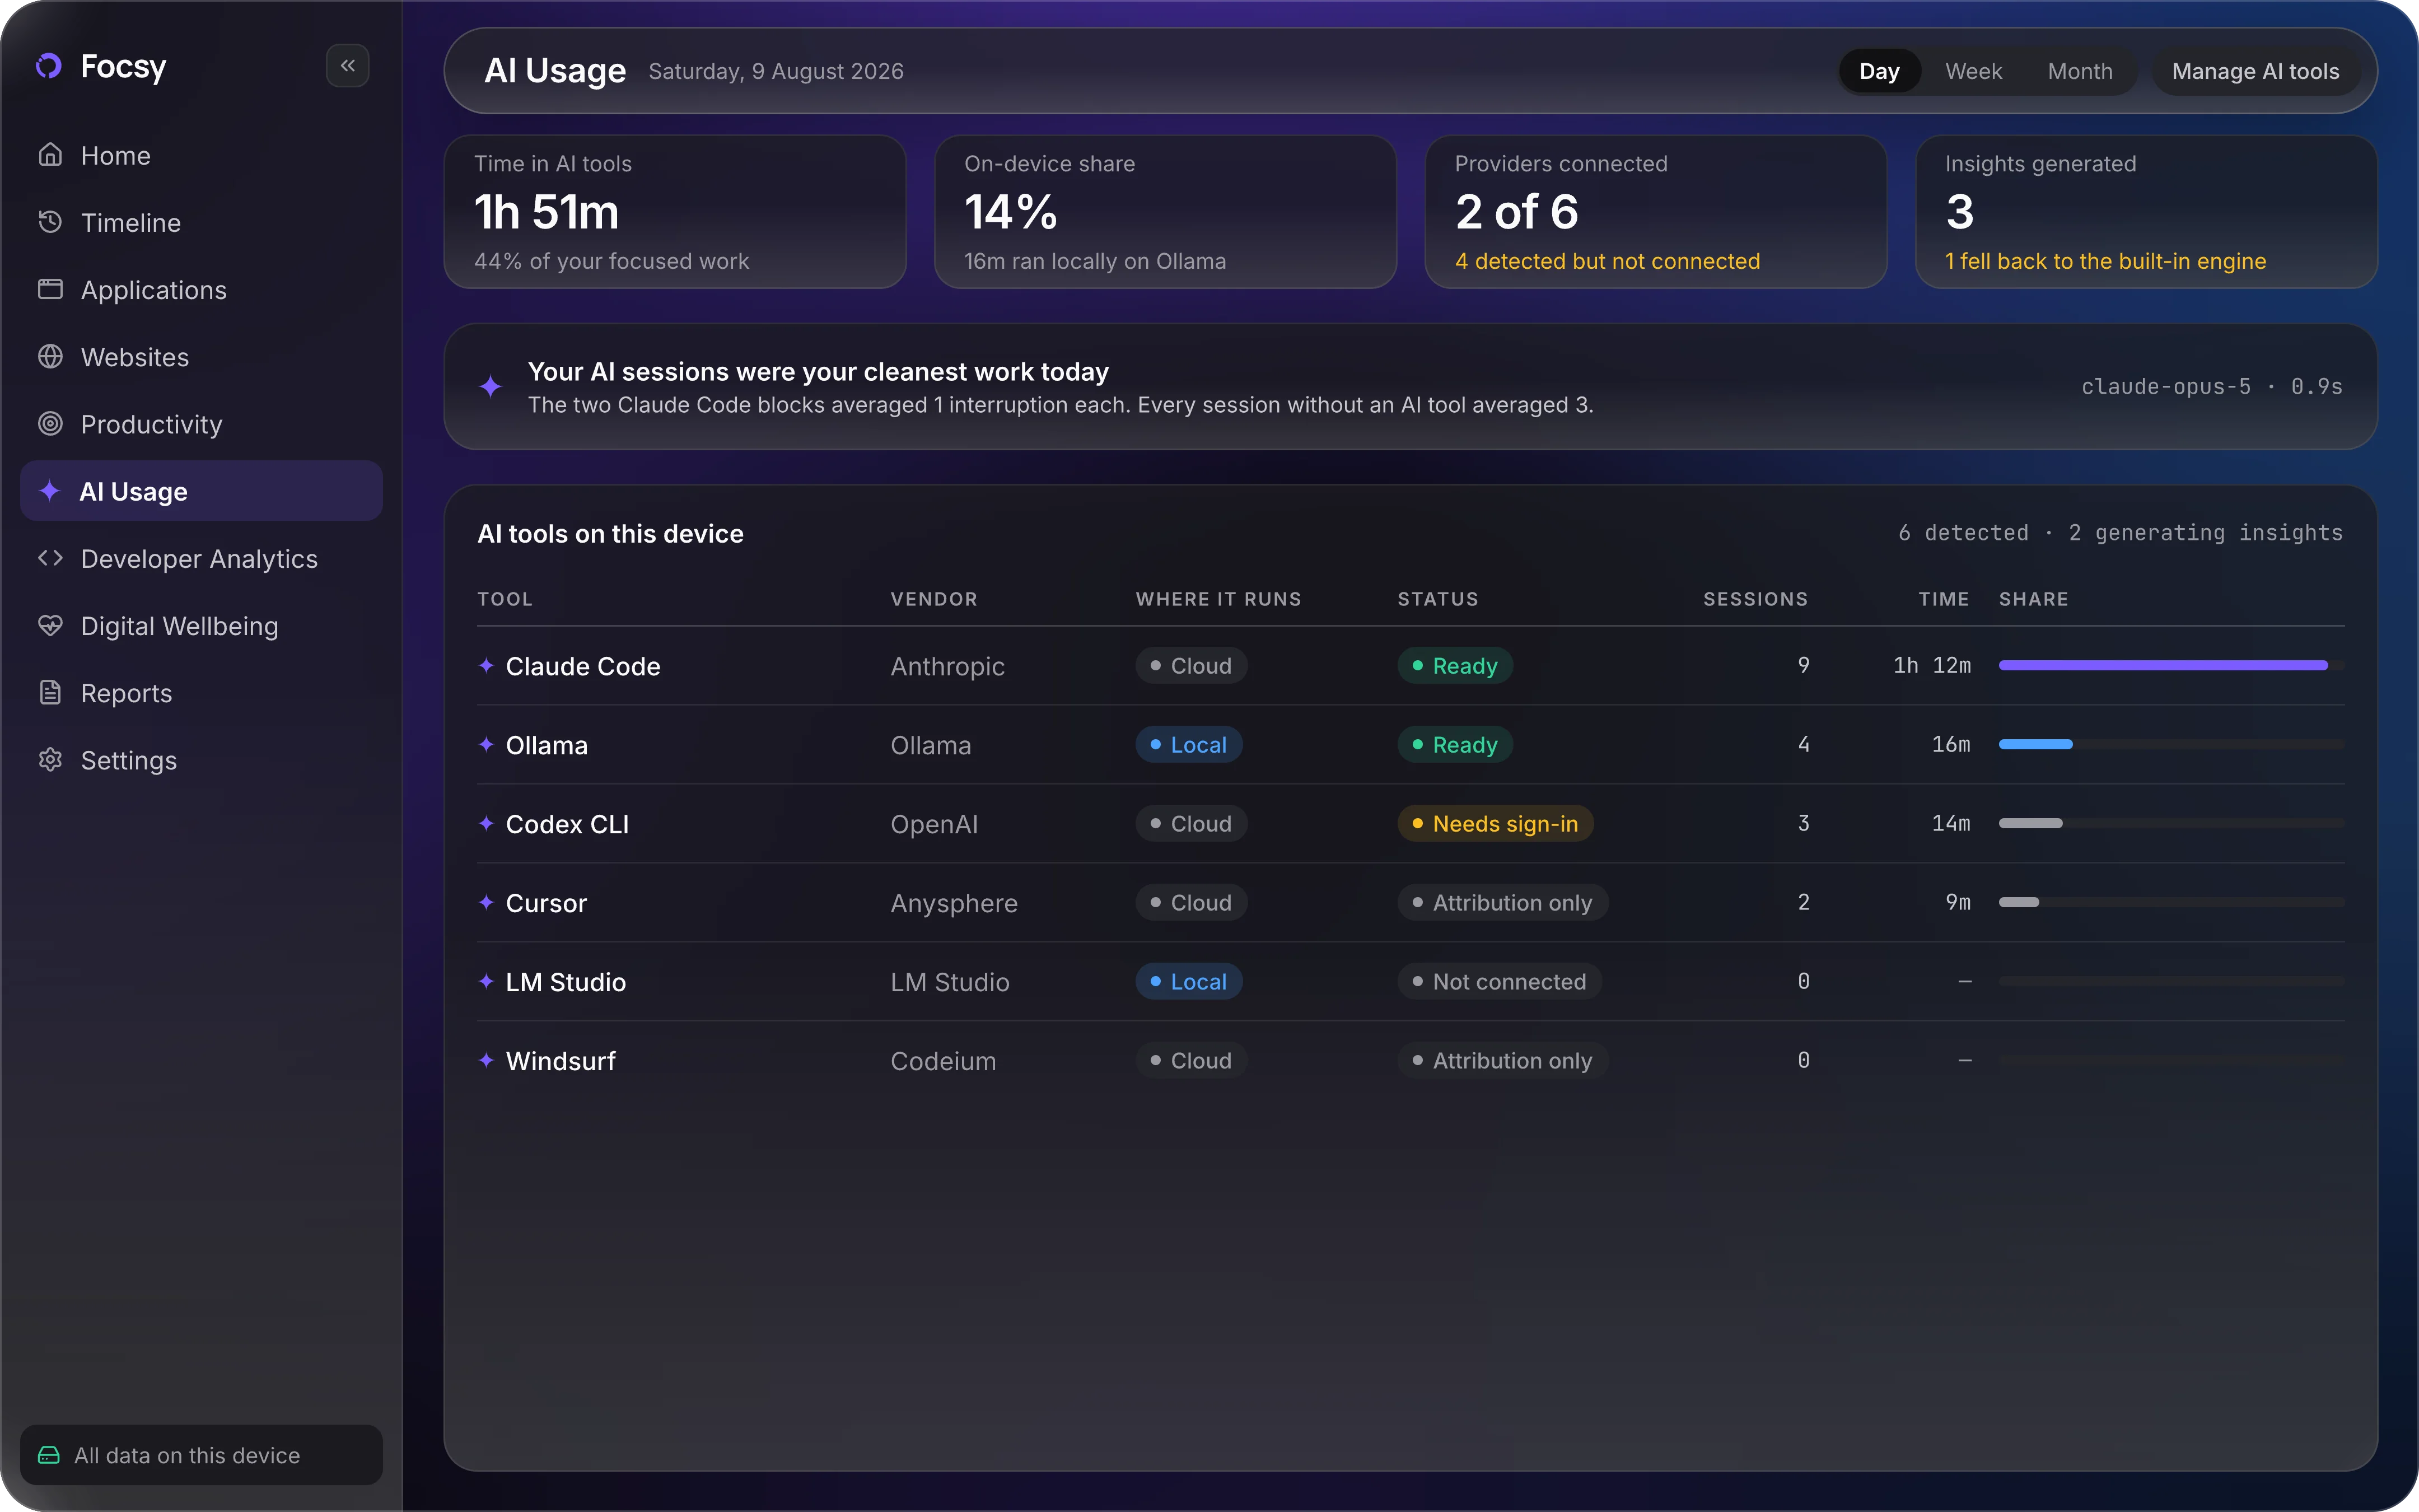This screenshot has width=2419, height=1512.
Task: Click the Local badge in the Ollama row
Action: coord(1189,744)
